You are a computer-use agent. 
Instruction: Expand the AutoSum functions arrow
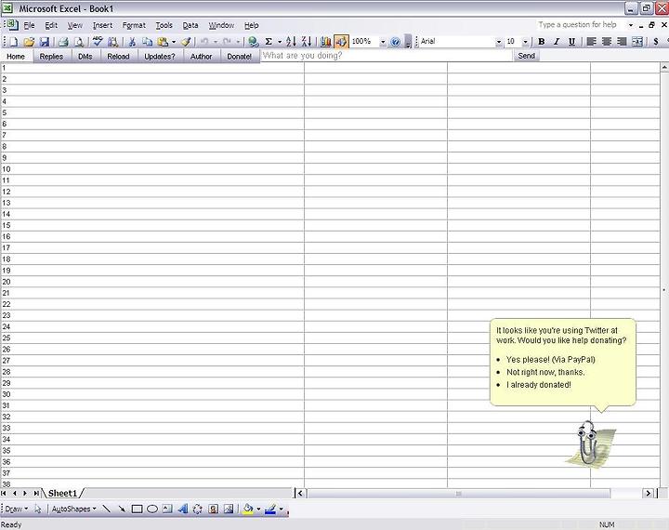click(x=280, y=42)
